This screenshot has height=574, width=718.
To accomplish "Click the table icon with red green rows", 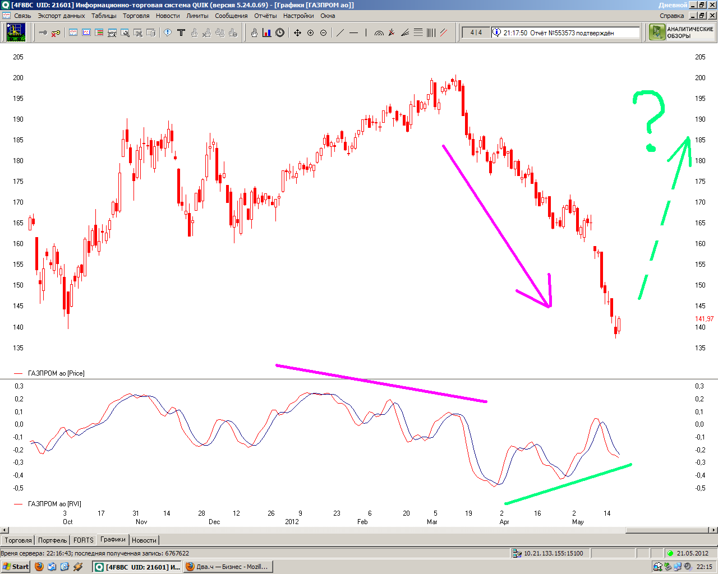I will pyautogui.click(x=99, y=33).
